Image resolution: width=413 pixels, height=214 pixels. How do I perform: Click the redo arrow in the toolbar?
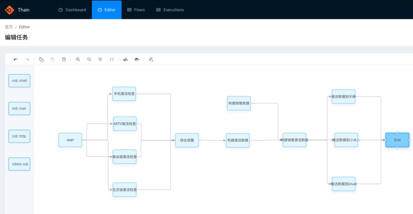pos(27,59)
